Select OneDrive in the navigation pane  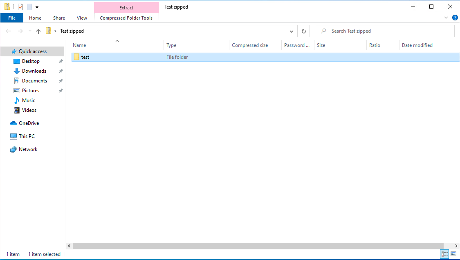click(29, 123)
